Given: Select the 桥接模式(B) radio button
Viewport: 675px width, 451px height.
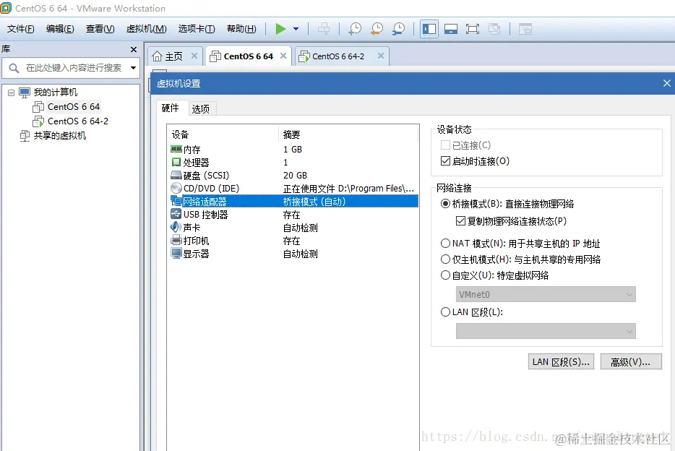Looking at the screenshot, I should coord(446,204).
